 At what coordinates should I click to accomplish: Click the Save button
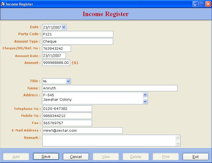coord(46,157)
